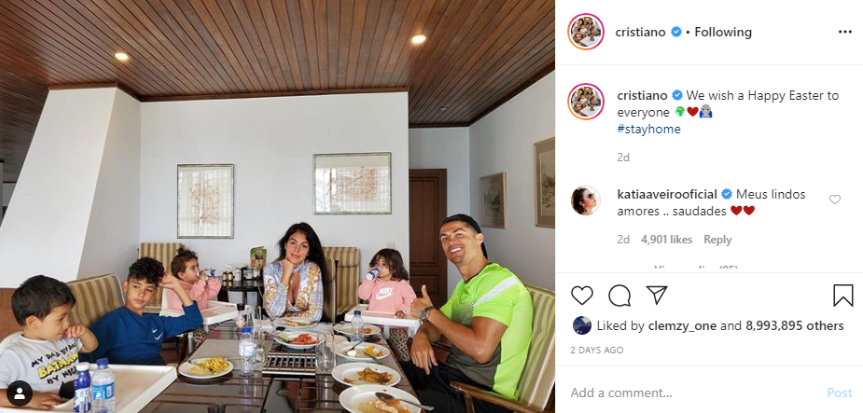Reply to katiaaveirooficial's comment

pos(717,240)
